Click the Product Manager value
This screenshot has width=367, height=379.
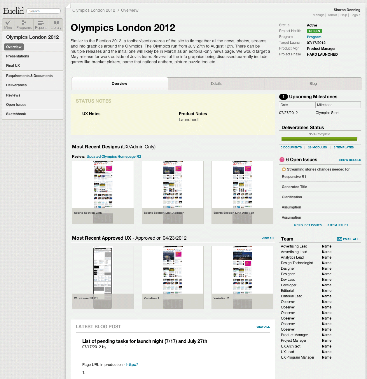pyautogui.click(x=321, y=49)
